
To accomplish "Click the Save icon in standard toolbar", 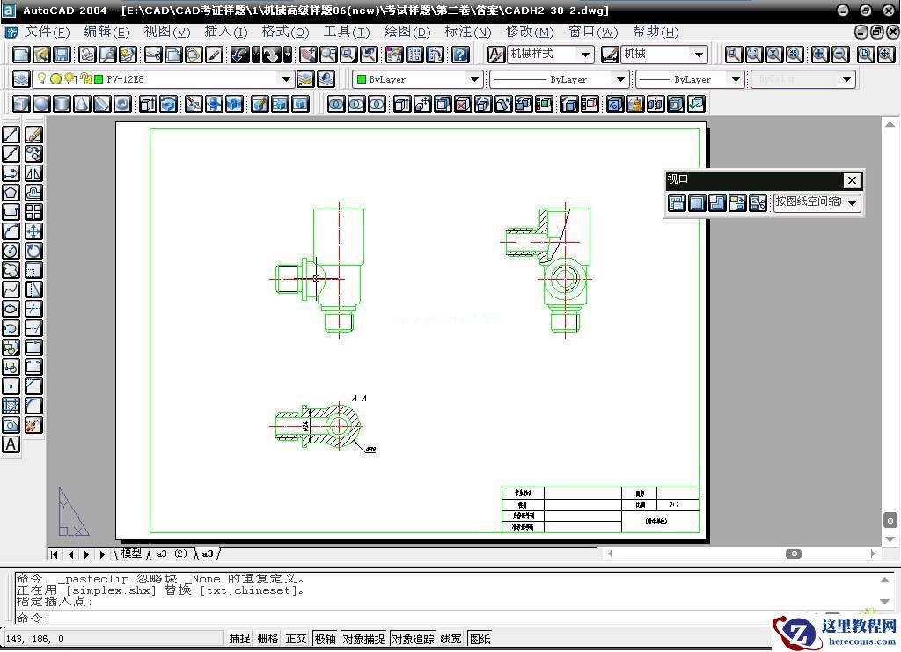I will 62,55.
